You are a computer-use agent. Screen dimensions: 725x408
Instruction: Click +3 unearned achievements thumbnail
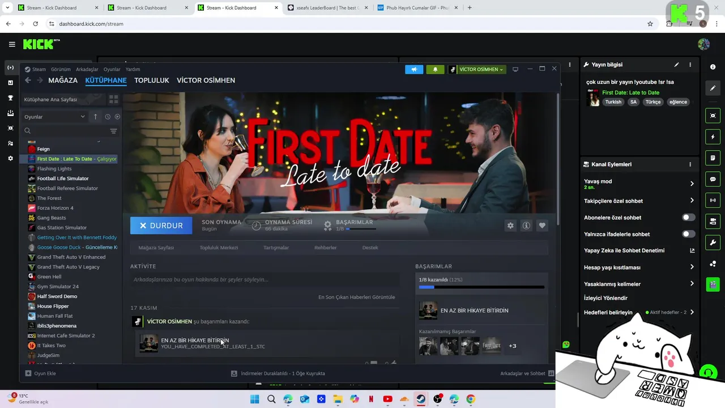512,346
